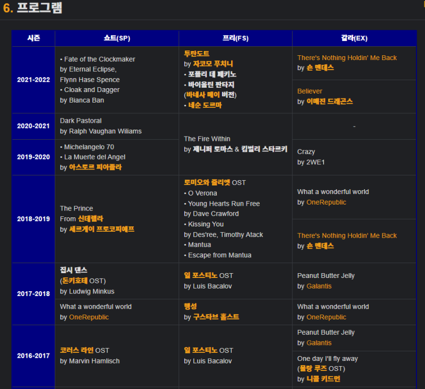Click There's Nothing Holdin' Me Back in 2021-2022 row

point(347,58)
